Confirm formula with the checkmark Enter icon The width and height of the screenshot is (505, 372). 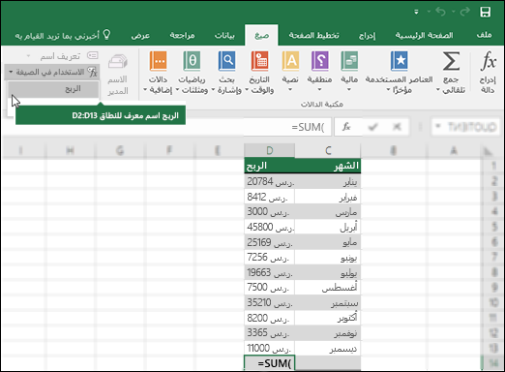pyautogui.click(x=372, y=127)
